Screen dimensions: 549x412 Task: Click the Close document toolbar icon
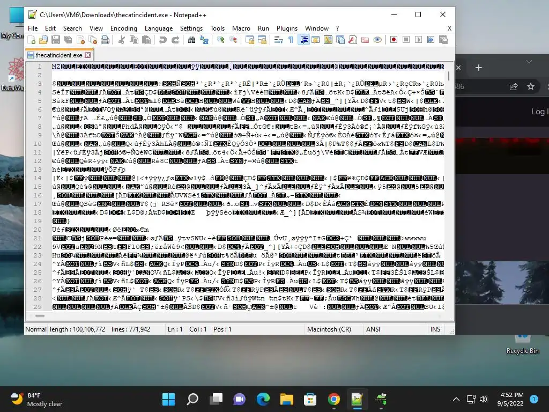[x=80, y=40]
